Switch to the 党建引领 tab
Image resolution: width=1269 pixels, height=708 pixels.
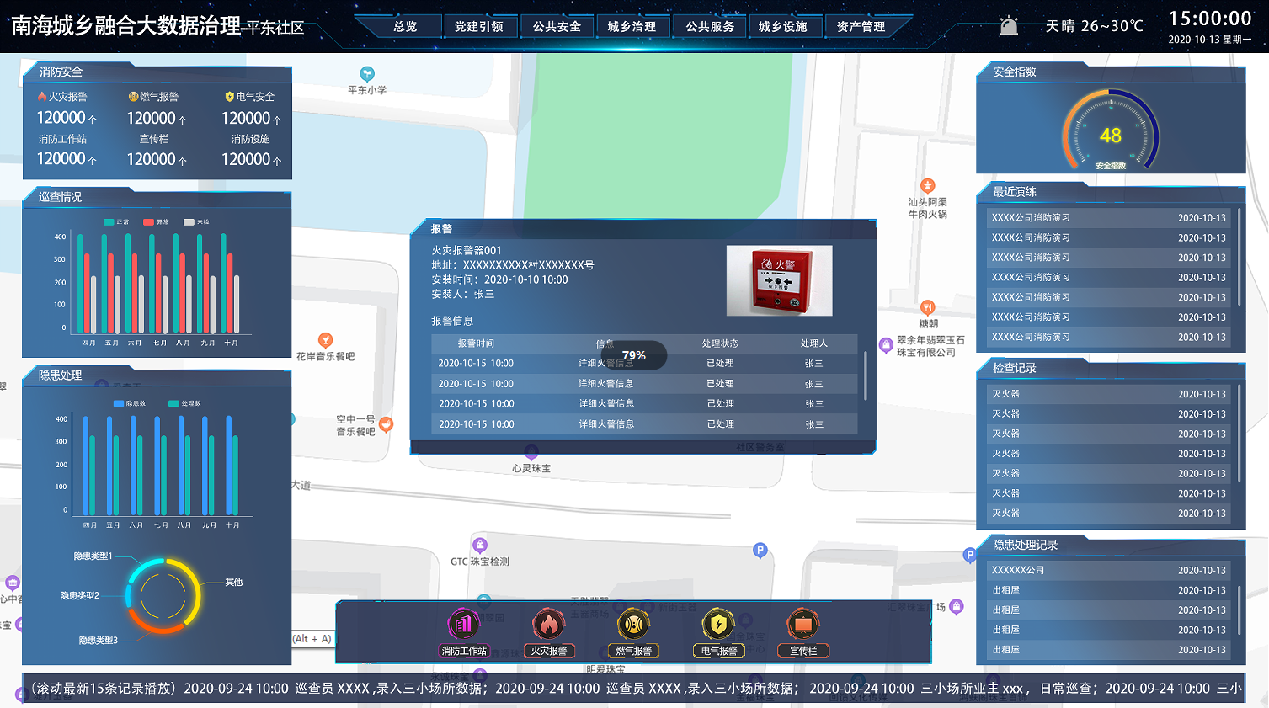(479, 27)
